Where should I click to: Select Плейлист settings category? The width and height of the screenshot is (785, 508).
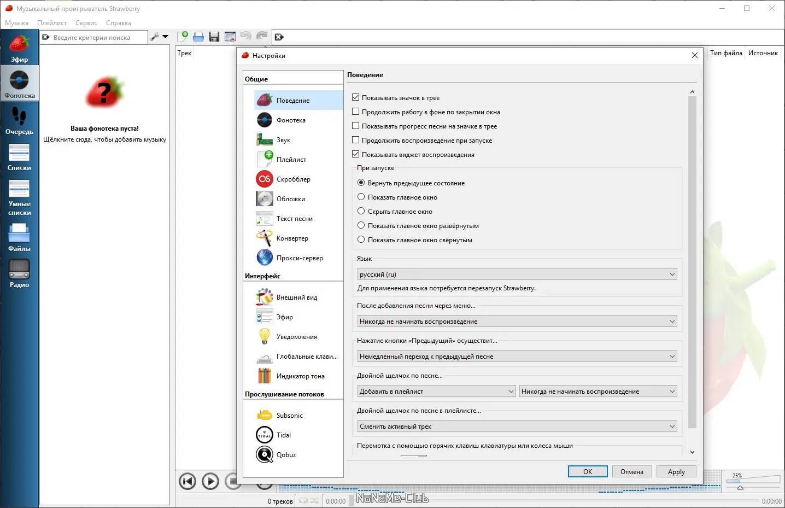point(298,160)
